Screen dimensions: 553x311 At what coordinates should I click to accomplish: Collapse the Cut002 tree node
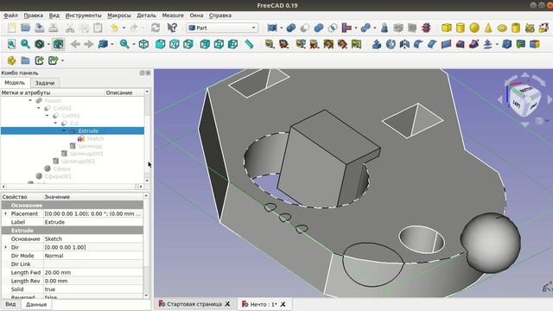click(x=39, y=108)
